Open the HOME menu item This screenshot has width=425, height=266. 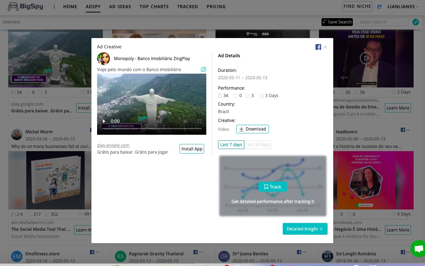[x=70, y=6]
